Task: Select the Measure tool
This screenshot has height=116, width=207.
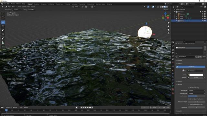Action: (3, 43)
